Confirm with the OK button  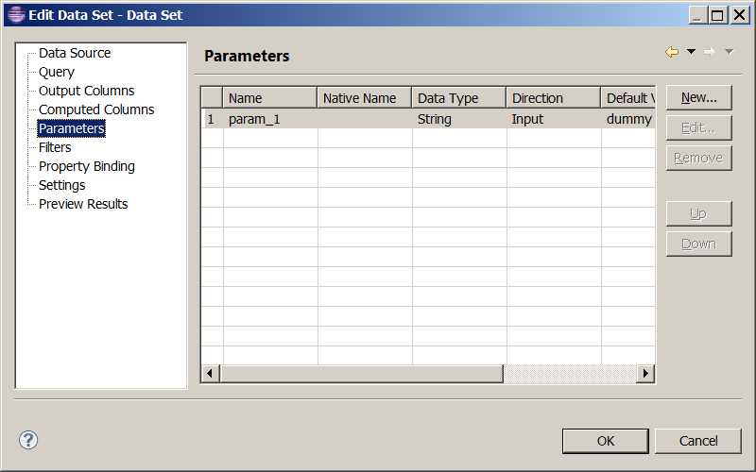(606, 441)
